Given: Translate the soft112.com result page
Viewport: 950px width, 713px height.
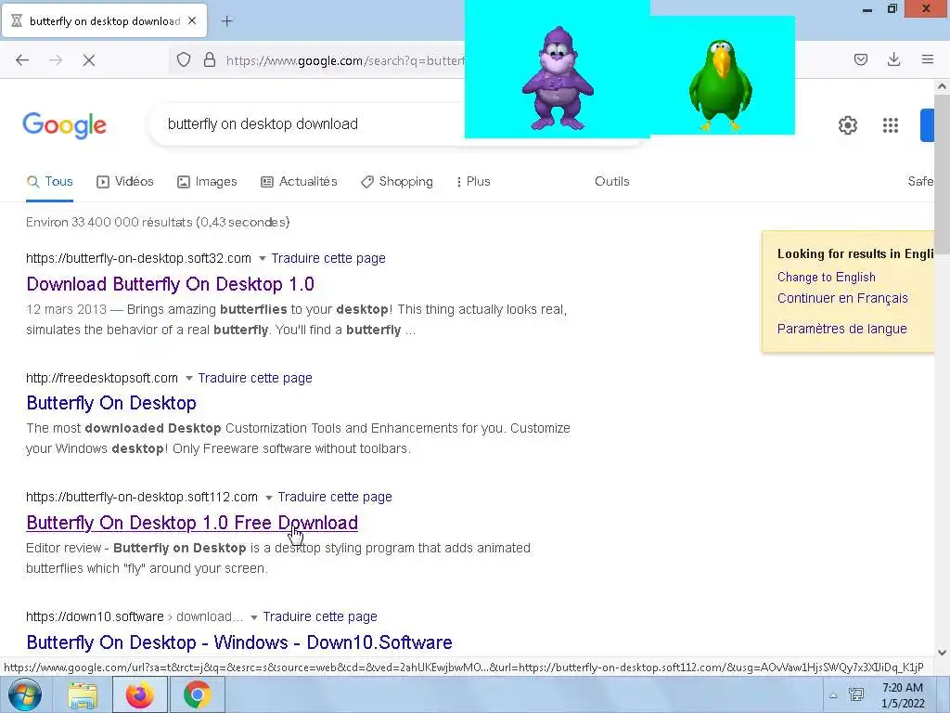Looking at the screenshot, I should click(x=335, y=497).
